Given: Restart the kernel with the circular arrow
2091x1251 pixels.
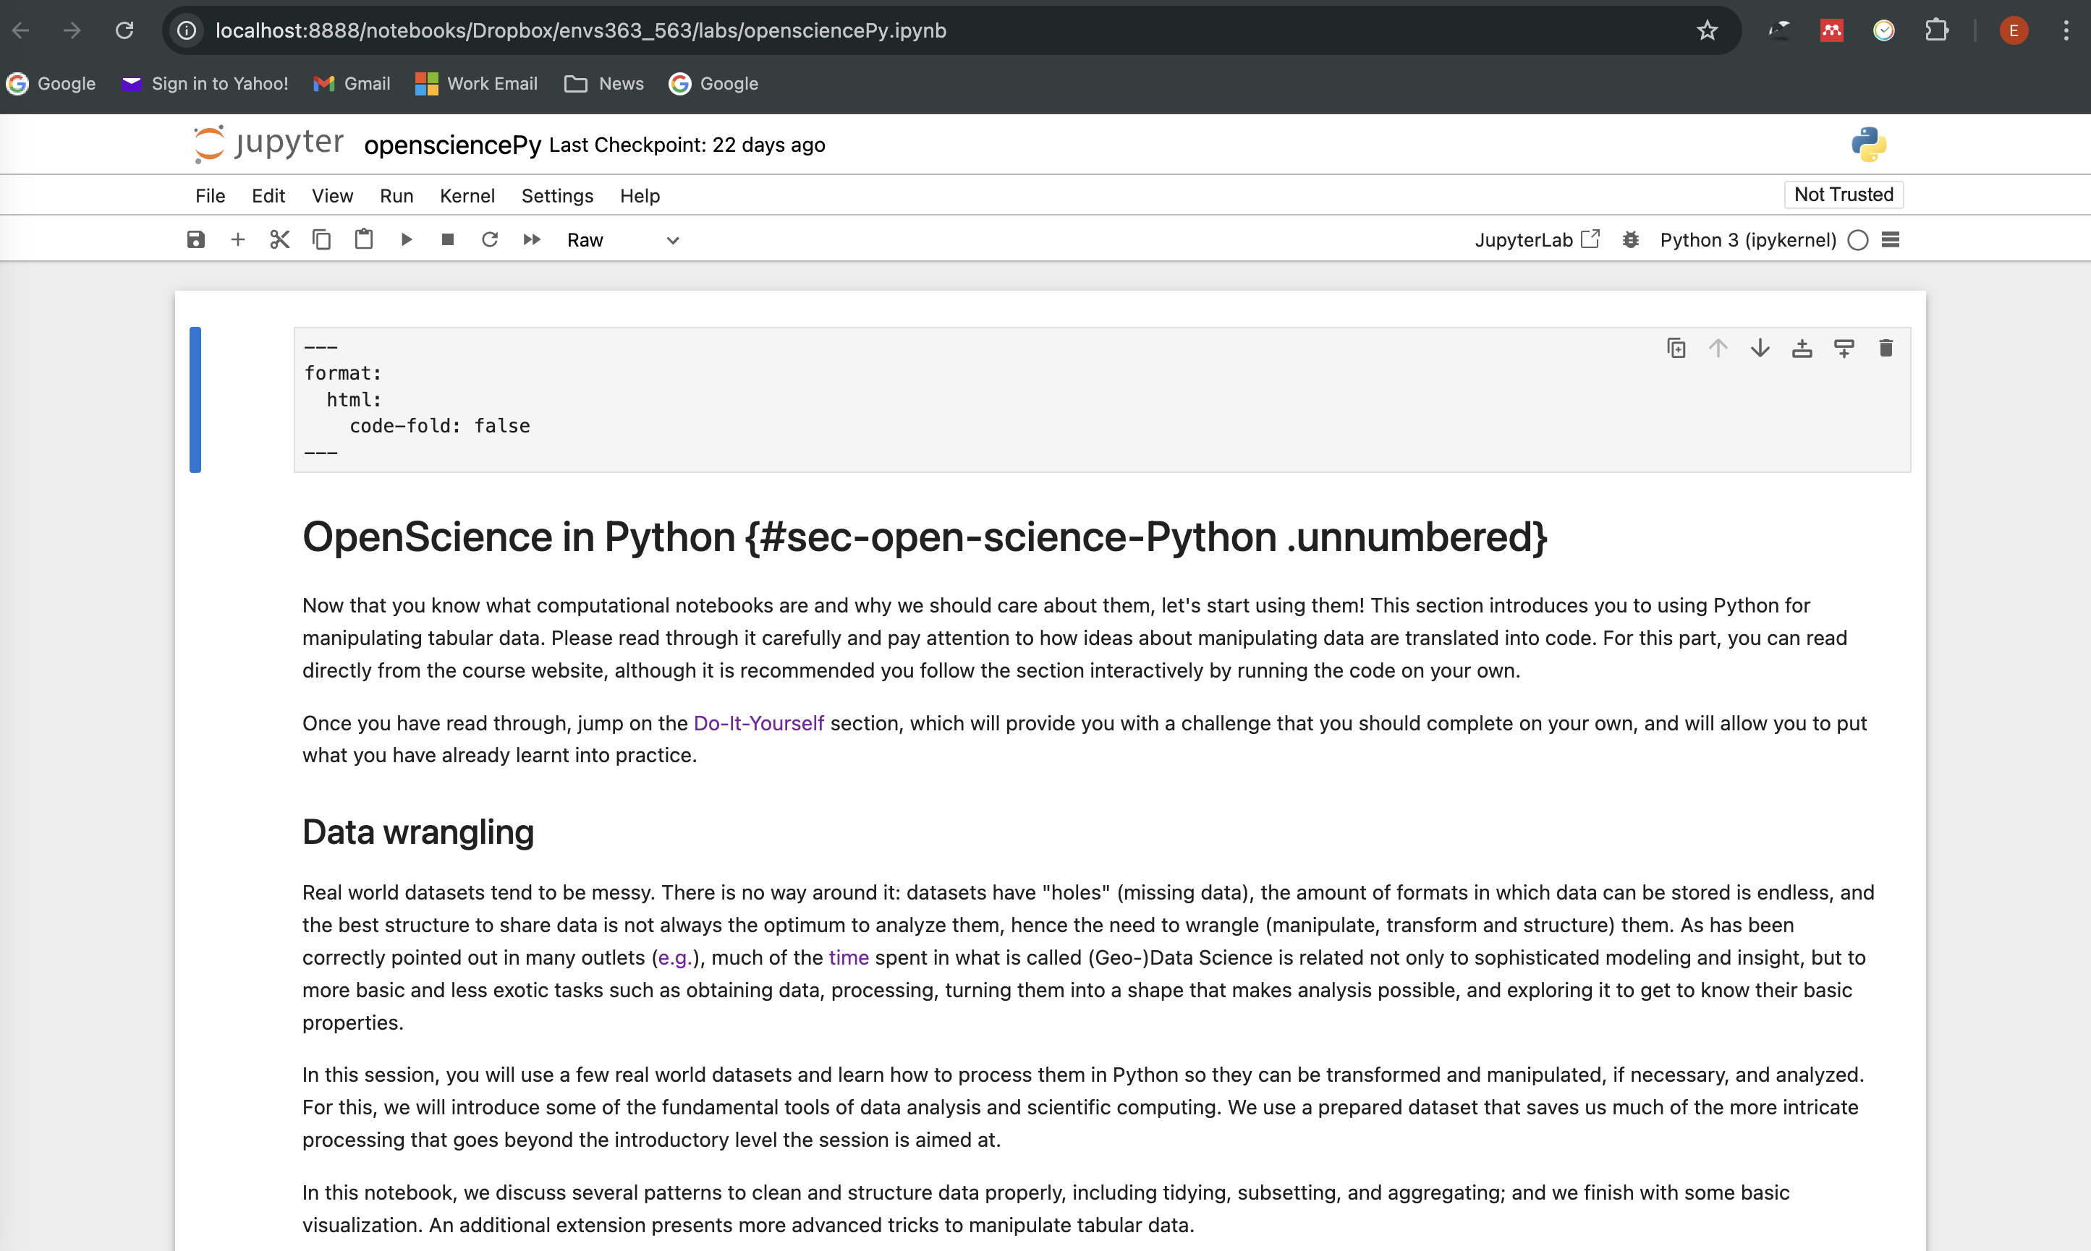Looking at the screenshot, I should coord(489,240).
